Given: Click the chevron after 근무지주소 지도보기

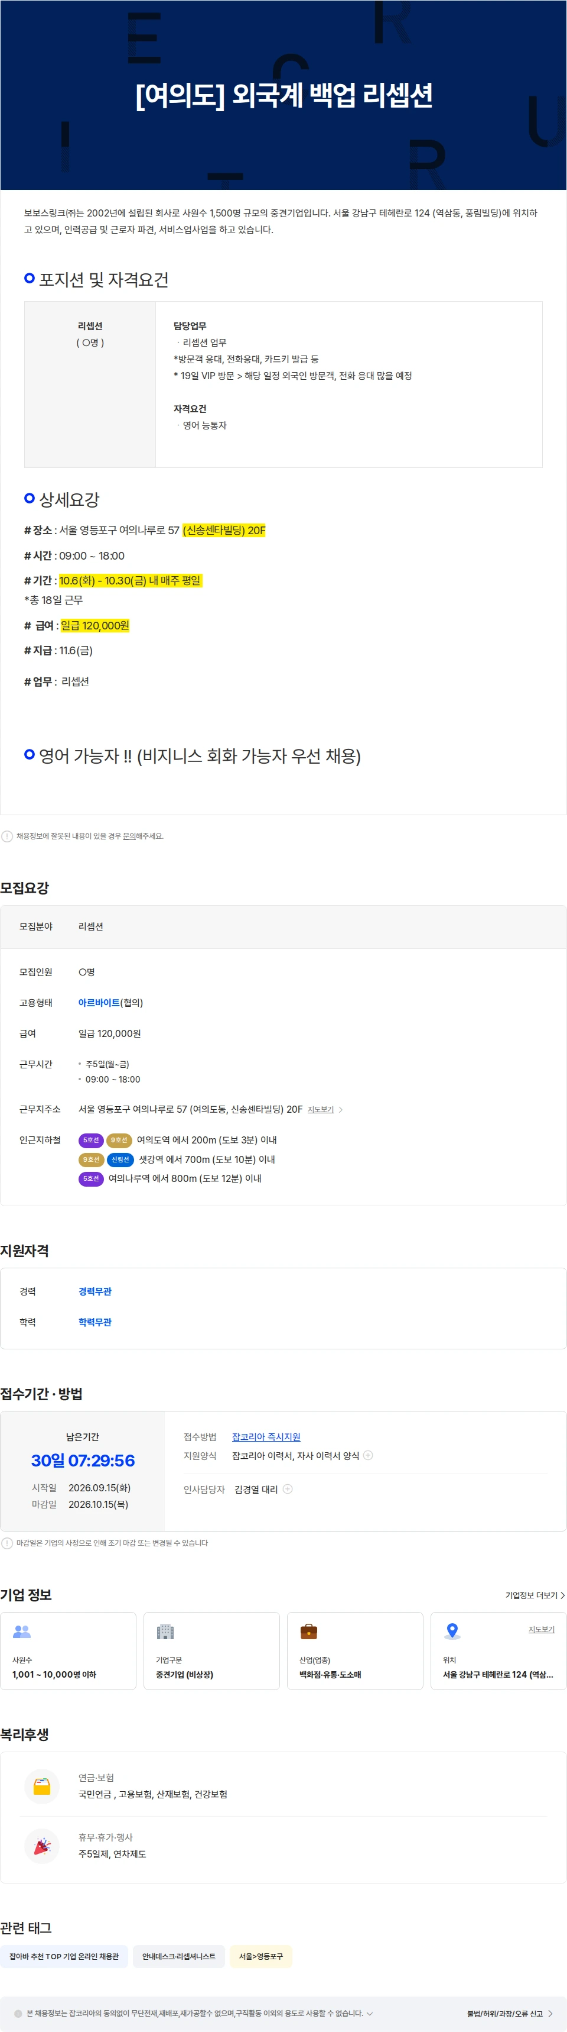Looking at the screenshot, I should coord(340,1110).
